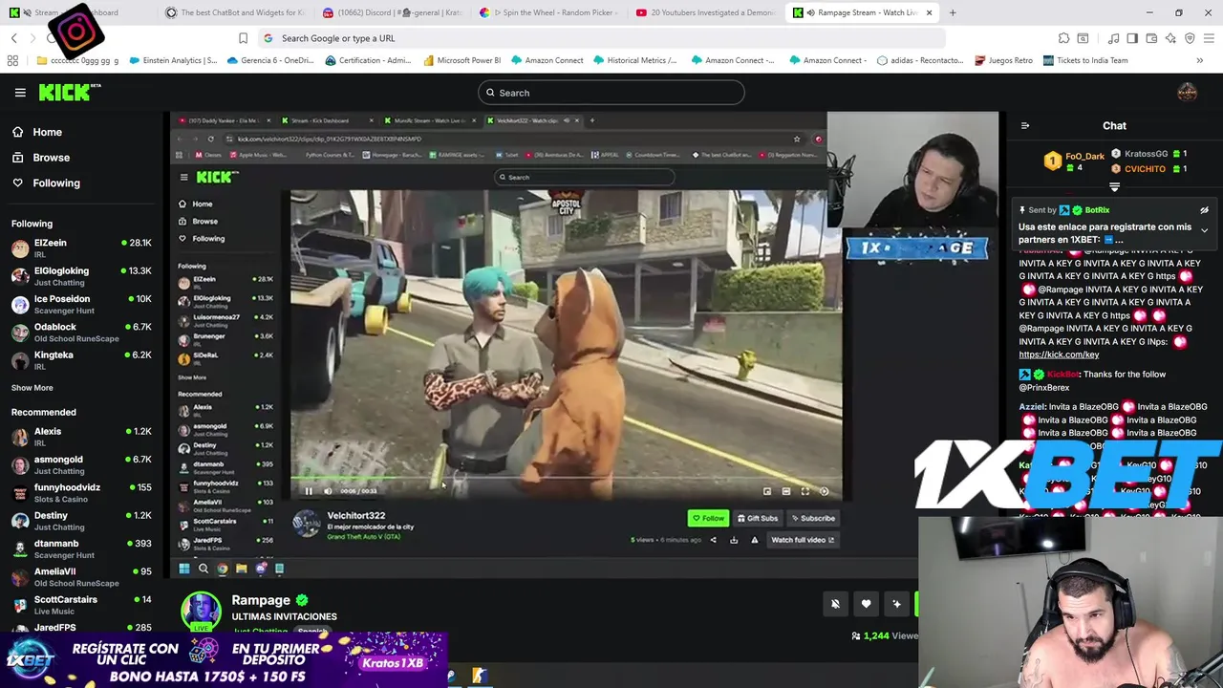
Task: Open a new browser tab
Action: pos(953,12)
